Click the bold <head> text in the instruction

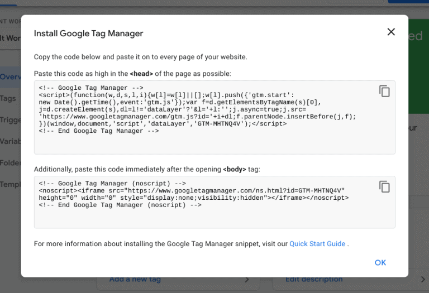point(141,74)
